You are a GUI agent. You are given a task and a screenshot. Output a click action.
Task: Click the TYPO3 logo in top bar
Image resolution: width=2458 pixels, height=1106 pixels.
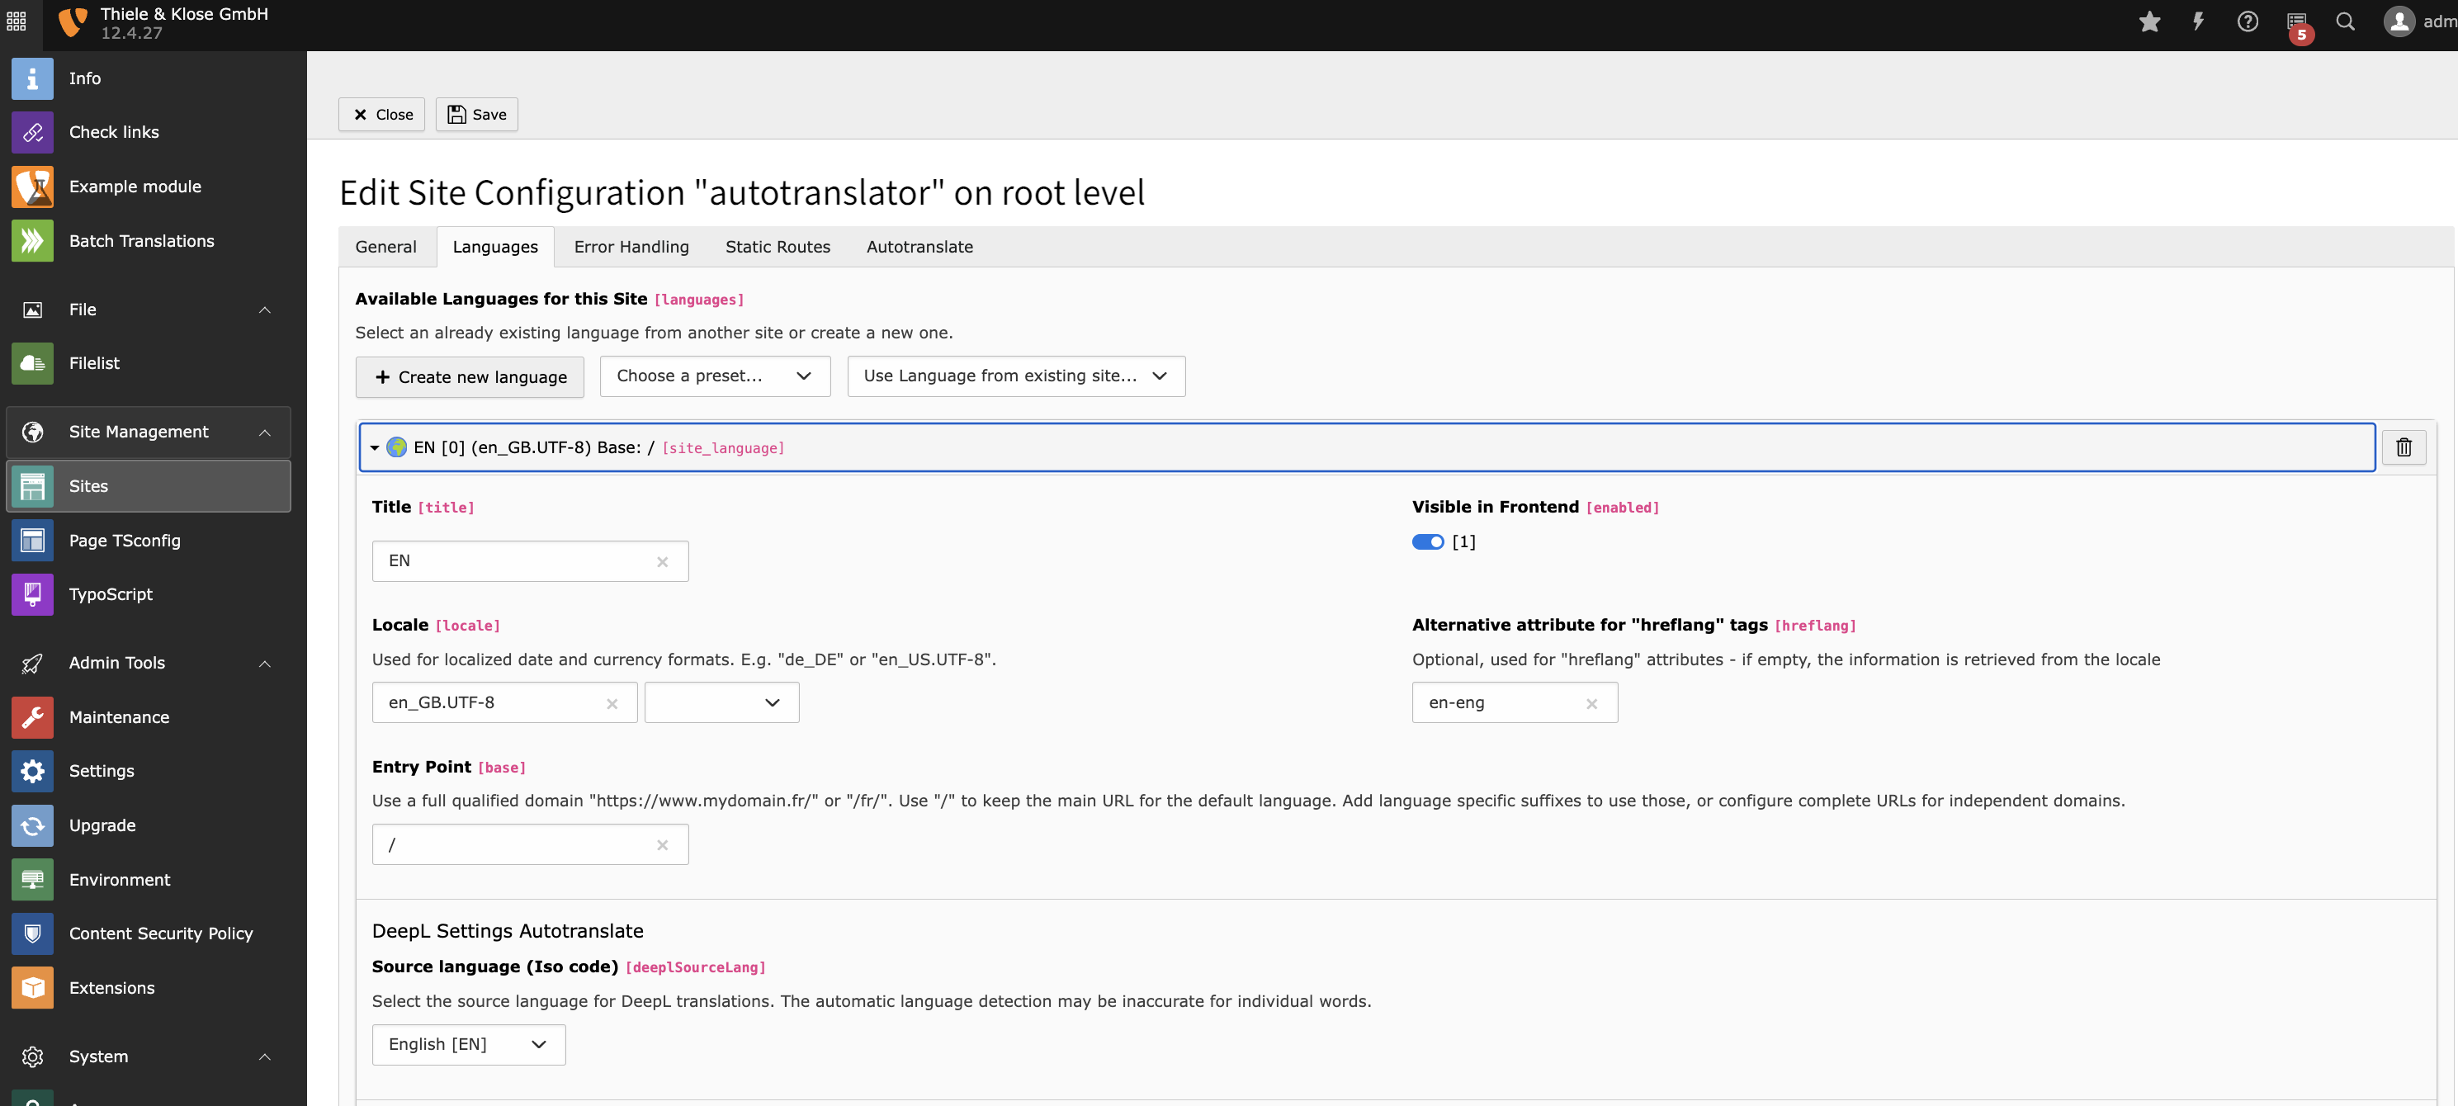pyautogui.click(x=73, y=22)
